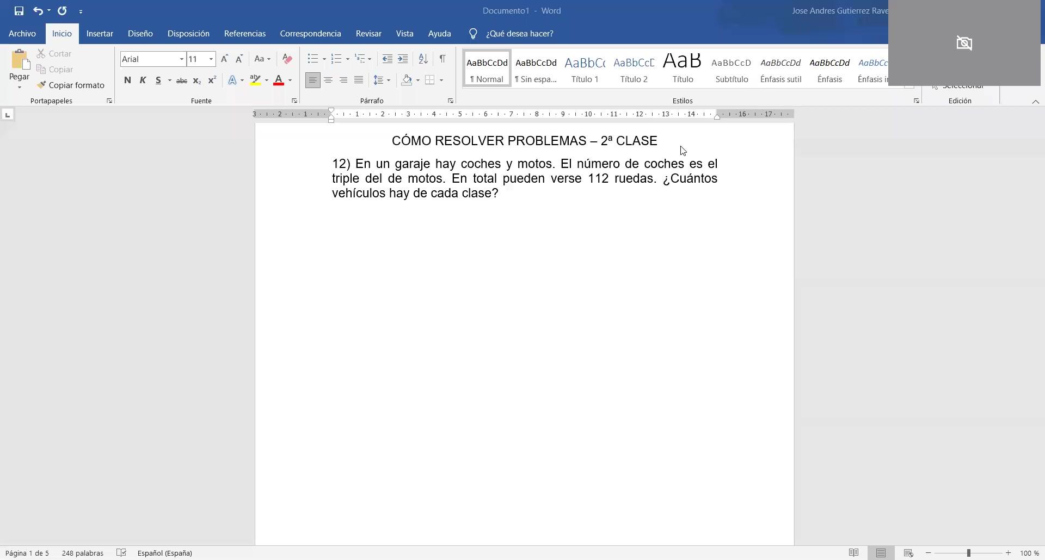Click the spelling check status icon
The height and width of the screenshot is (560, 1045).
121,553
